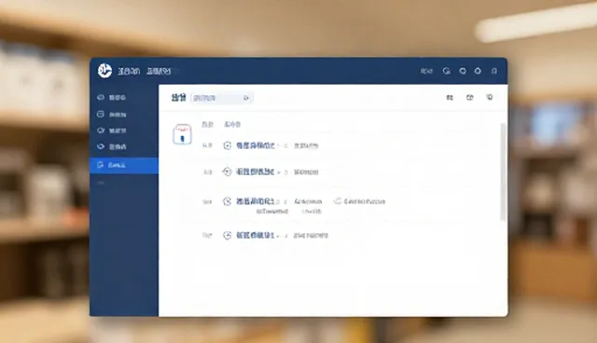
Task: Click the round app logo in the header
Action: point(104,71)
